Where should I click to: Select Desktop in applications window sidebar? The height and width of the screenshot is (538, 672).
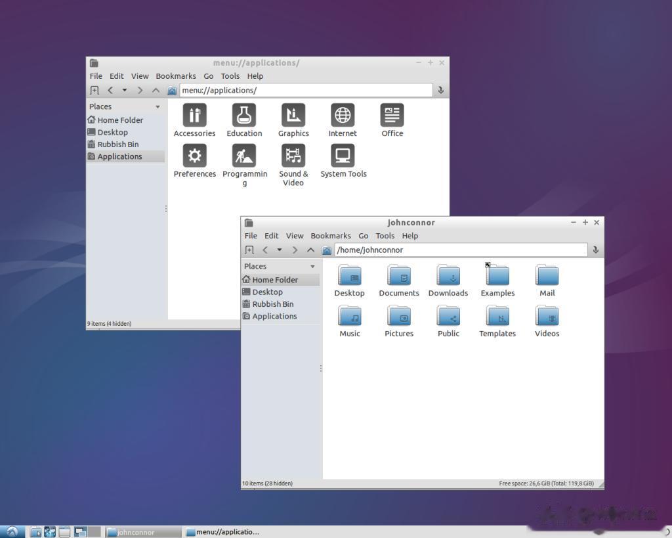(x=125, y=132)
